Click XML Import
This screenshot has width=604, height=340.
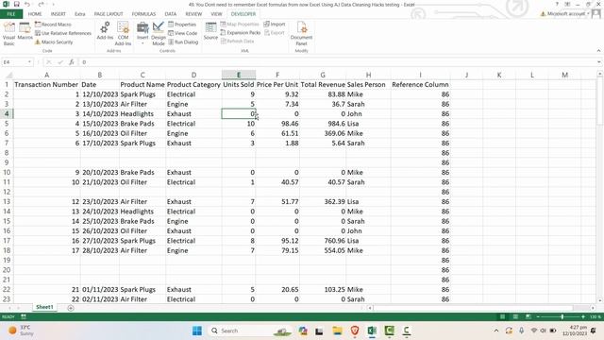[x=275, y=24]
